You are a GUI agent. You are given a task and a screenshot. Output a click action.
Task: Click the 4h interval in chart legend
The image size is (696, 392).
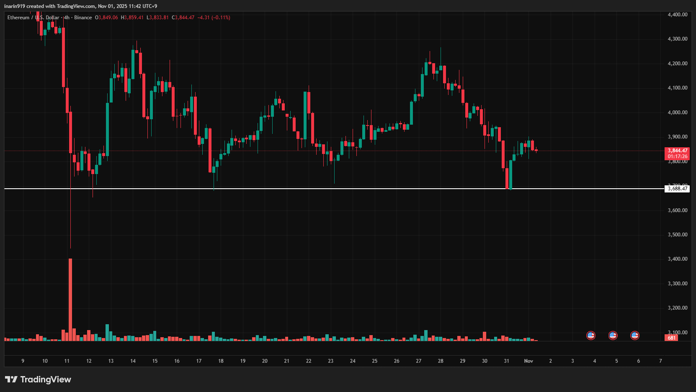(67, 18)
